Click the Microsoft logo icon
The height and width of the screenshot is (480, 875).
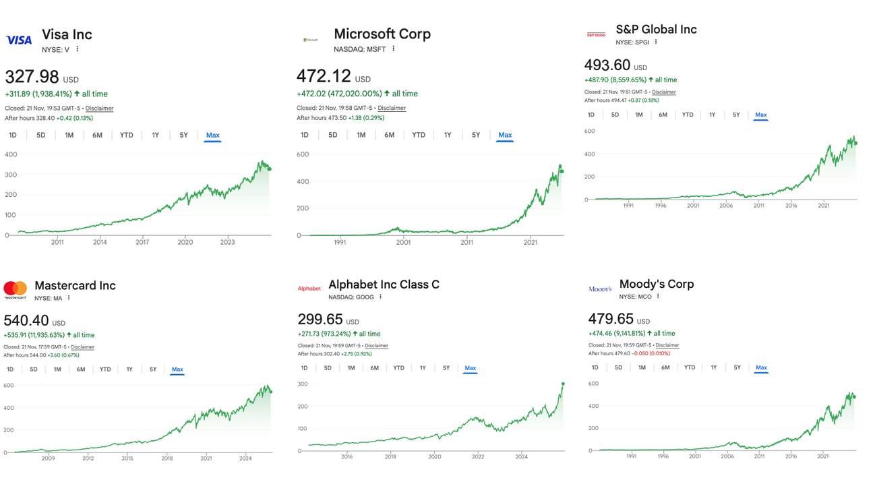[x=311, y=40]
